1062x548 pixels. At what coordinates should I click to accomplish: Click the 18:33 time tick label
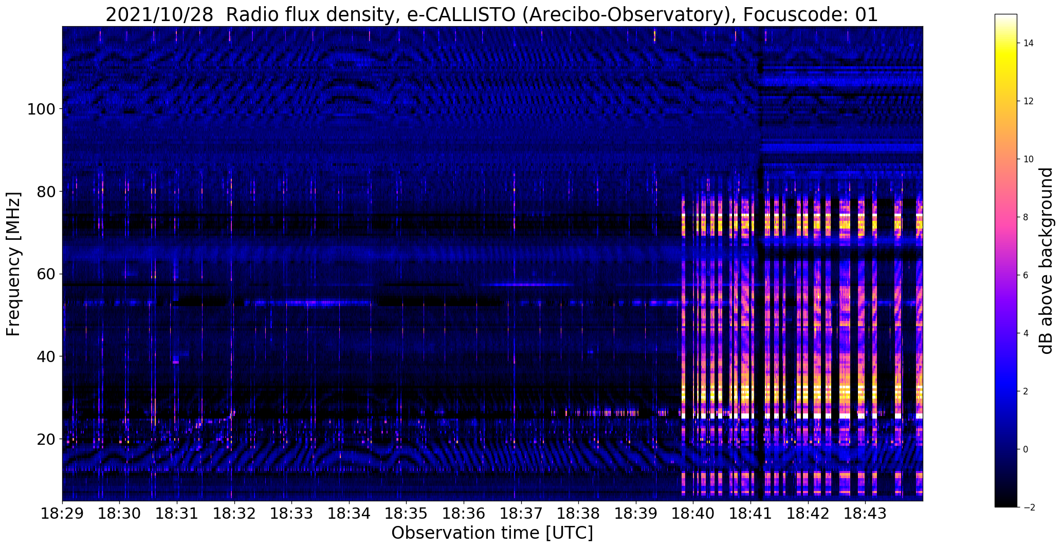(292, 514)
